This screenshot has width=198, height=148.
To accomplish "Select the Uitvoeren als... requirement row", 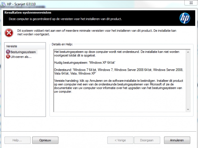I will [x=19, y=57].
